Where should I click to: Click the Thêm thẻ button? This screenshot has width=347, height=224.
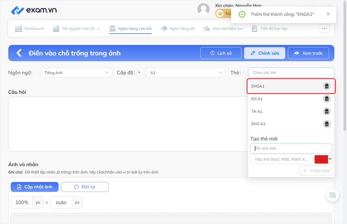(x=316, y=171)
